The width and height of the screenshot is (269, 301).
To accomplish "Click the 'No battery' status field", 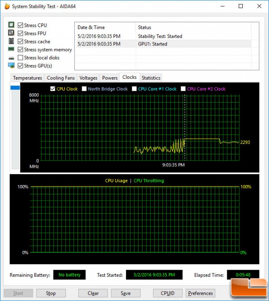I will click(70, 275).
